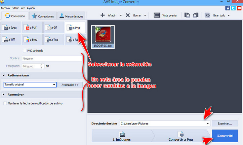The width and height of the screenshot is (243, 145).
Task: Click the rotate right arrow icon
Action: point(196,15)
